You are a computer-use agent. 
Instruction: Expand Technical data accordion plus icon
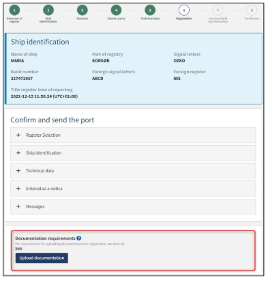tap(18, 170)
